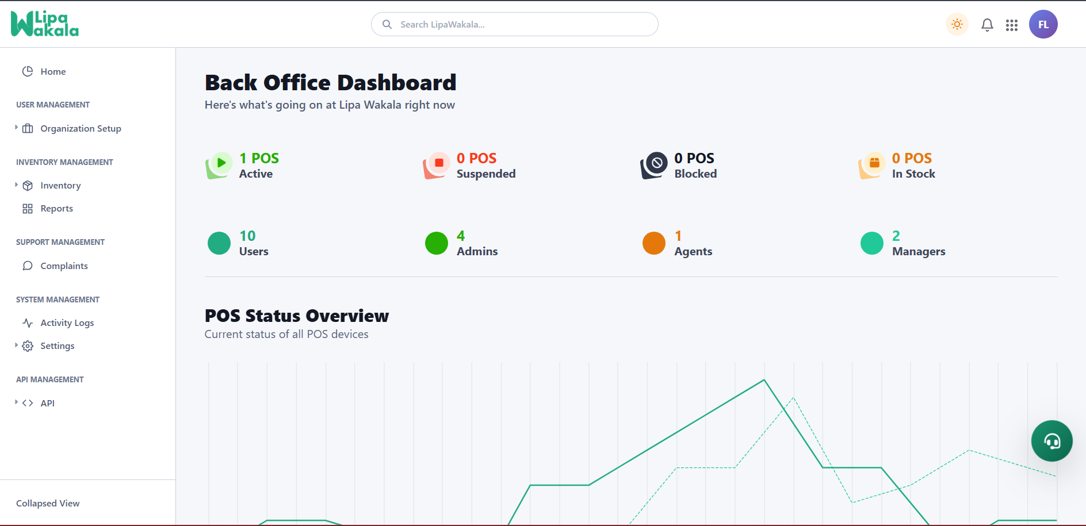Click the "In Stock" label

click(x=913, y=174)
